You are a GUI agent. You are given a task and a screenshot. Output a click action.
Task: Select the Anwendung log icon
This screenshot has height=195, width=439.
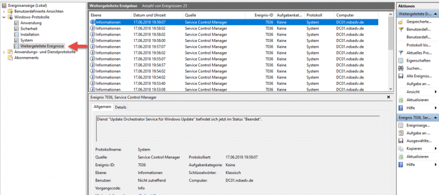point(17,23)
